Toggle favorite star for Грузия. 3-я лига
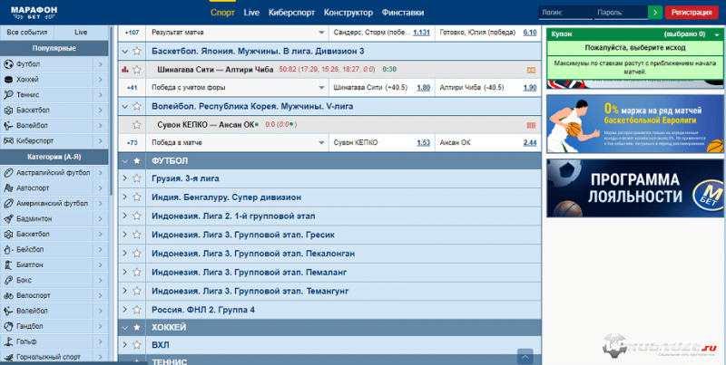 (x=138, y=178)
